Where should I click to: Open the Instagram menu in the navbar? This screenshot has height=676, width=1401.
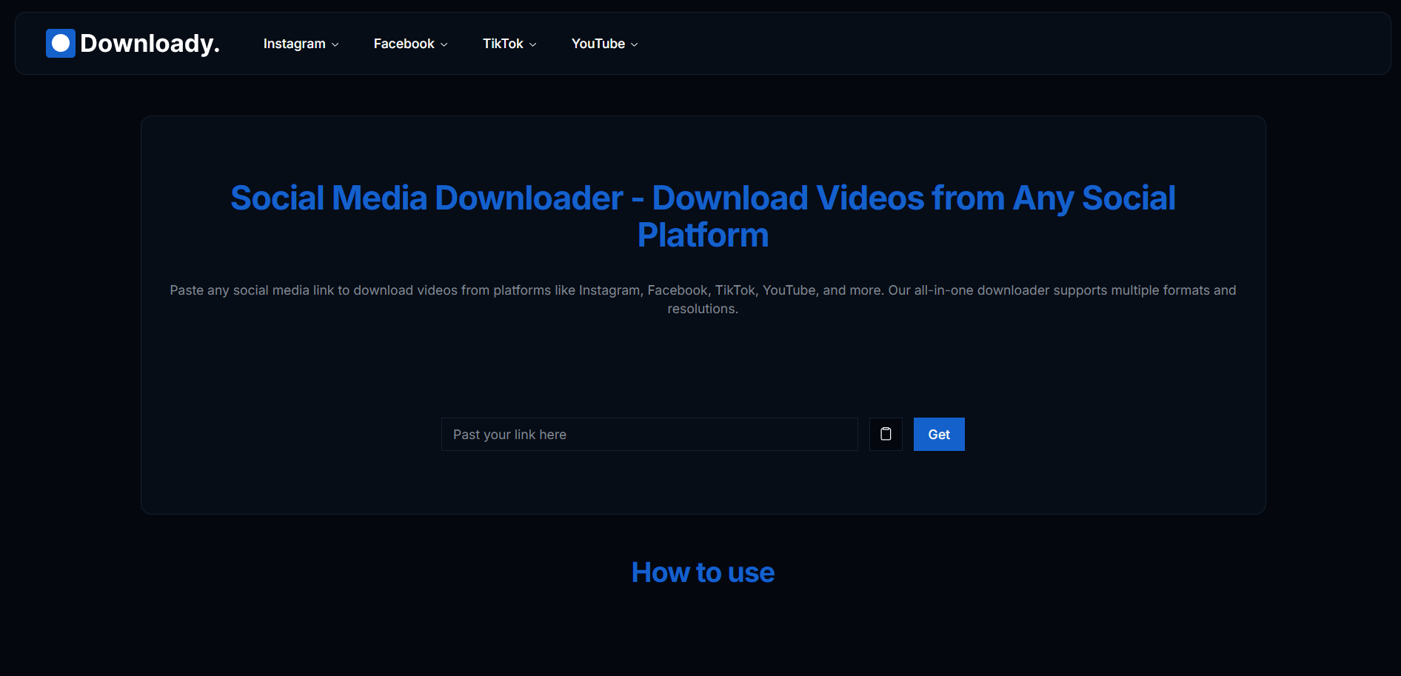294,43
